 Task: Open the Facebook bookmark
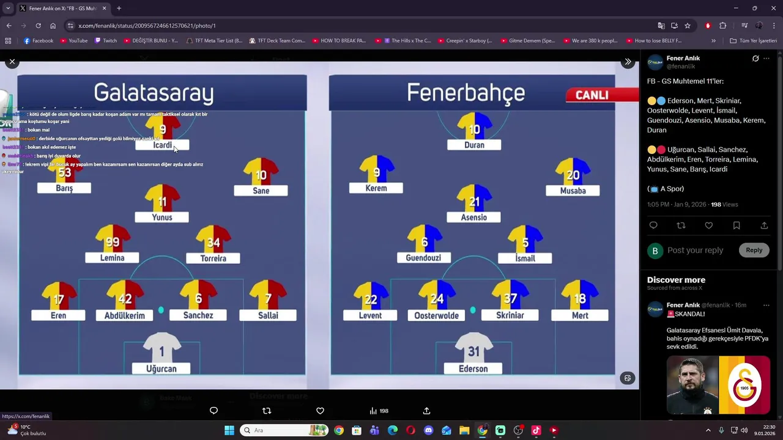pos(38,41)
